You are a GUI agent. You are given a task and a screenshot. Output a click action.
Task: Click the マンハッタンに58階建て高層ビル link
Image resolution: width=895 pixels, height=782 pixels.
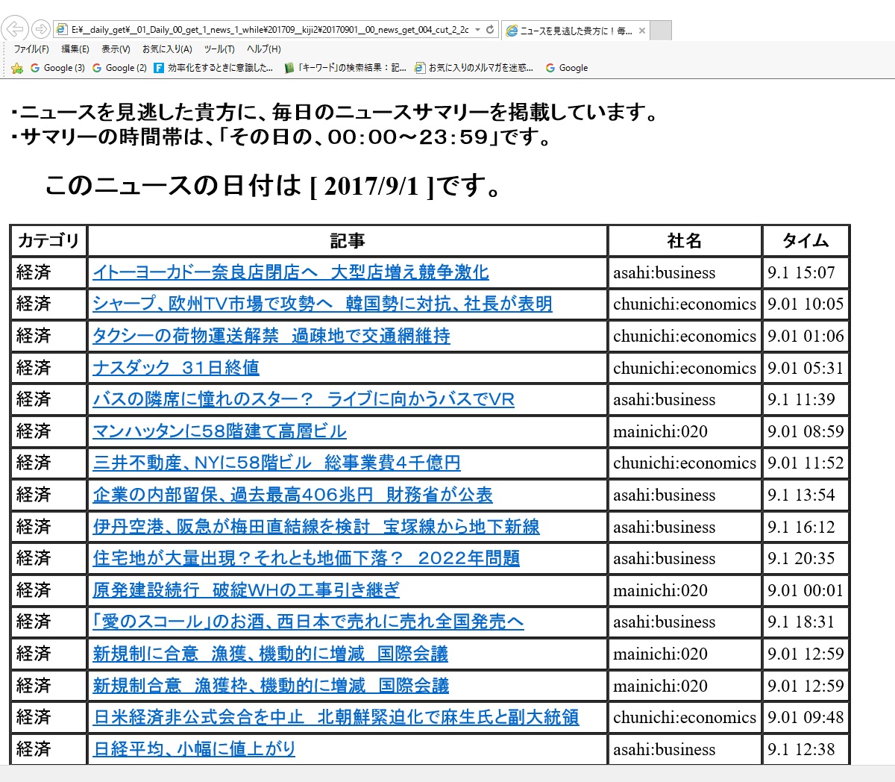[x=219, y=431]
